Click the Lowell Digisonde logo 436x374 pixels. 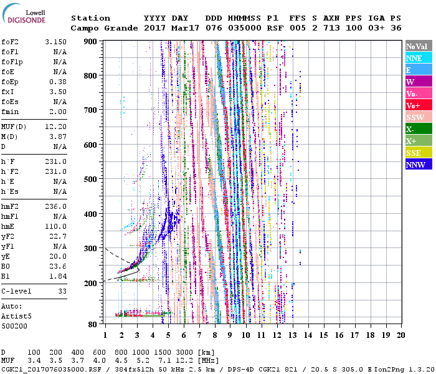(x=24, y=14)
